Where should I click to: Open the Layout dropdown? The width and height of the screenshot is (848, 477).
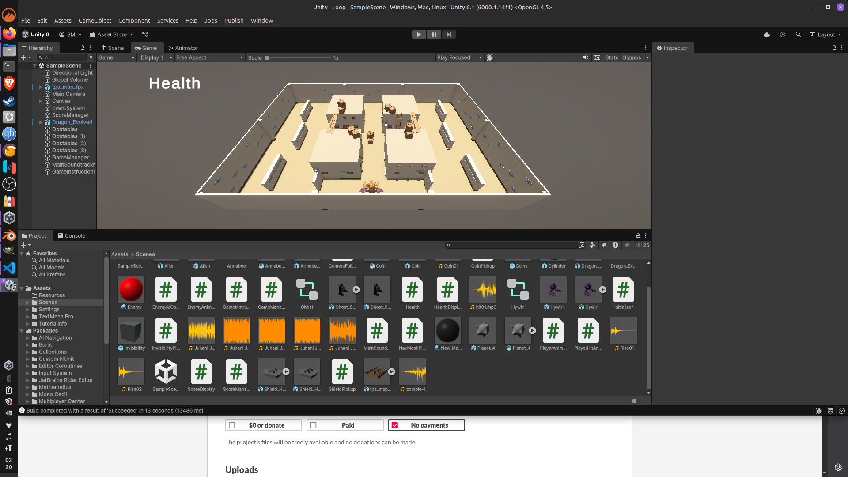click(825, 34)
